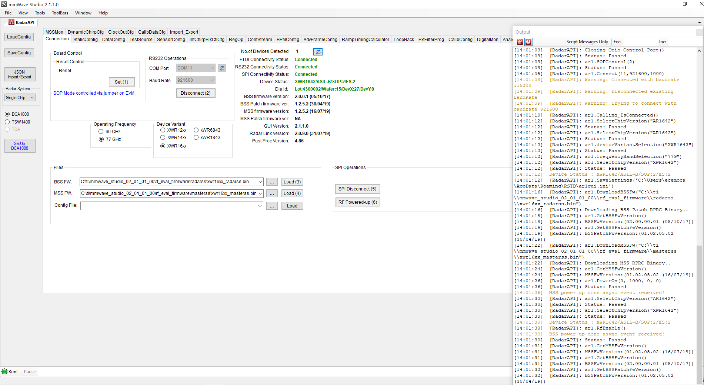
Task: Click the Script Messages Only toggle
Action: click(x=587, y=42)
